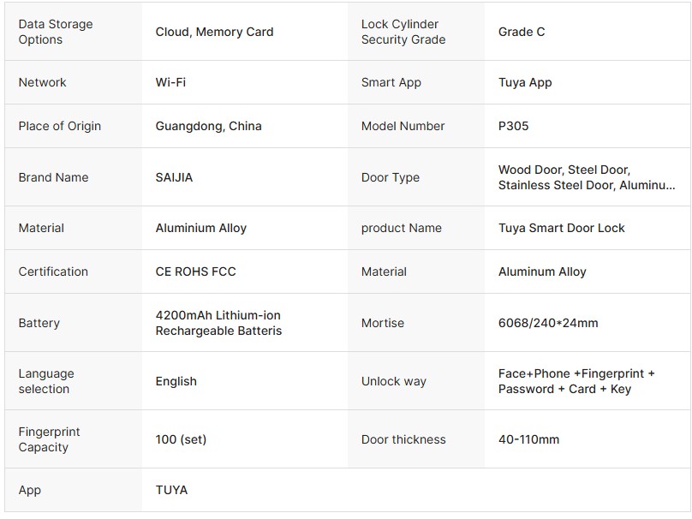Select the "Tuya App" smart app value
This screenshot has height=519, width=692.
tap(525, 82)
